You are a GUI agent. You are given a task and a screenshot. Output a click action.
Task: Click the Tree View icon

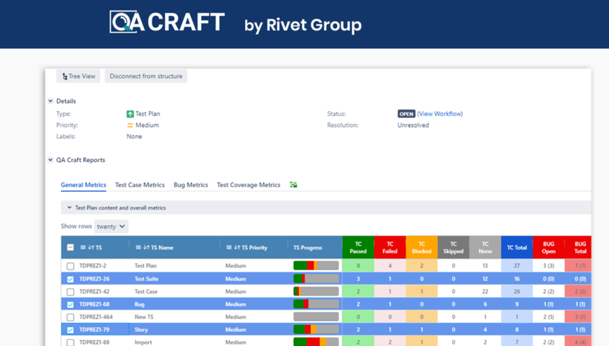[x=64, y=77]
